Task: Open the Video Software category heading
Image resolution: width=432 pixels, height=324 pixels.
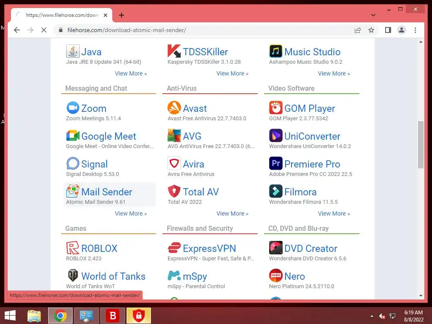Action: click(291, 89)
